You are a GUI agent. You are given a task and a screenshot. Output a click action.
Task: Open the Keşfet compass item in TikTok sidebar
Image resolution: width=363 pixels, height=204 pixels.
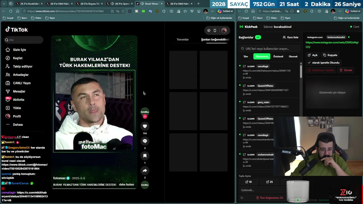pos(17,58)
